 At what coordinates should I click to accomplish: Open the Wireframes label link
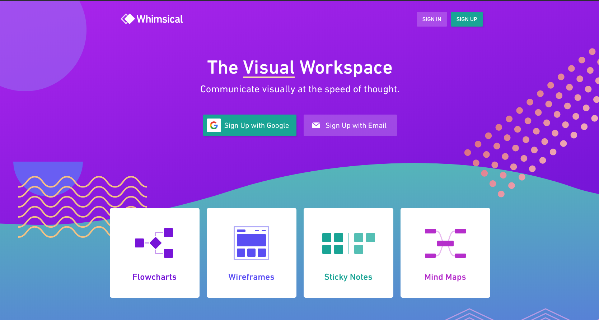point(251,277)
